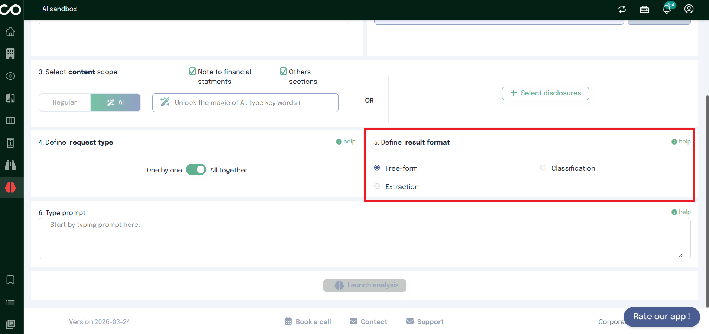The width and height of the screenshot is (709, 334).
Task: Open the eye view icon in sidebar
Action: [10, 76]
